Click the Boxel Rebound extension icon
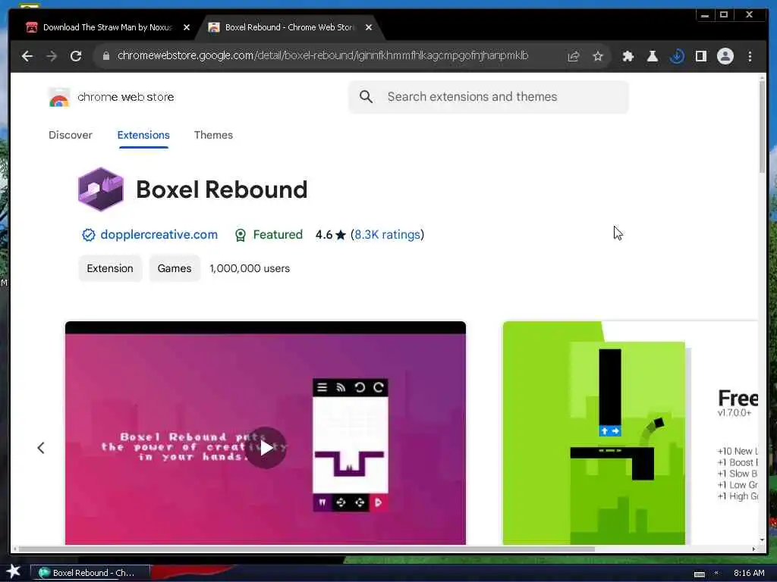 pos(101,189)
